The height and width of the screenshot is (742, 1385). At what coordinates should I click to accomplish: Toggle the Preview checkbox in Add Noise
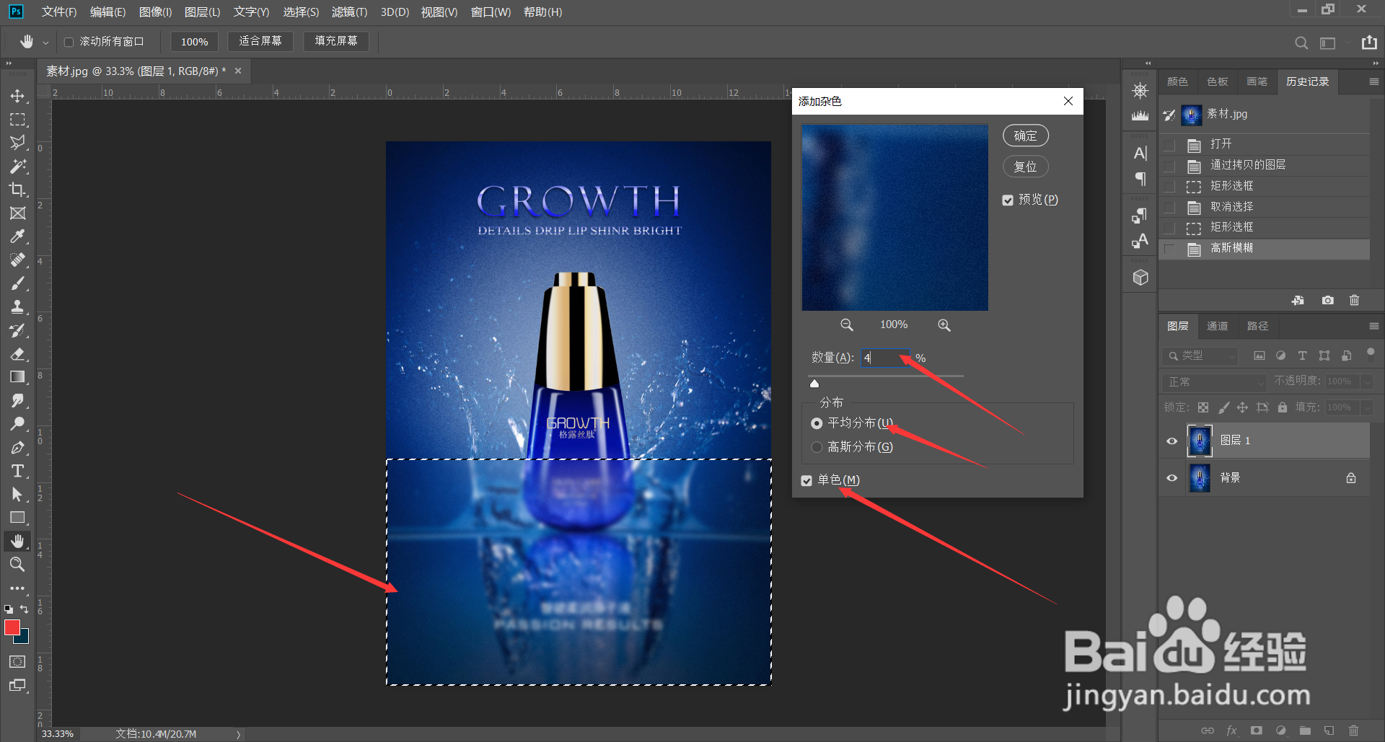pyautogui.click(x=1008, y=200)
